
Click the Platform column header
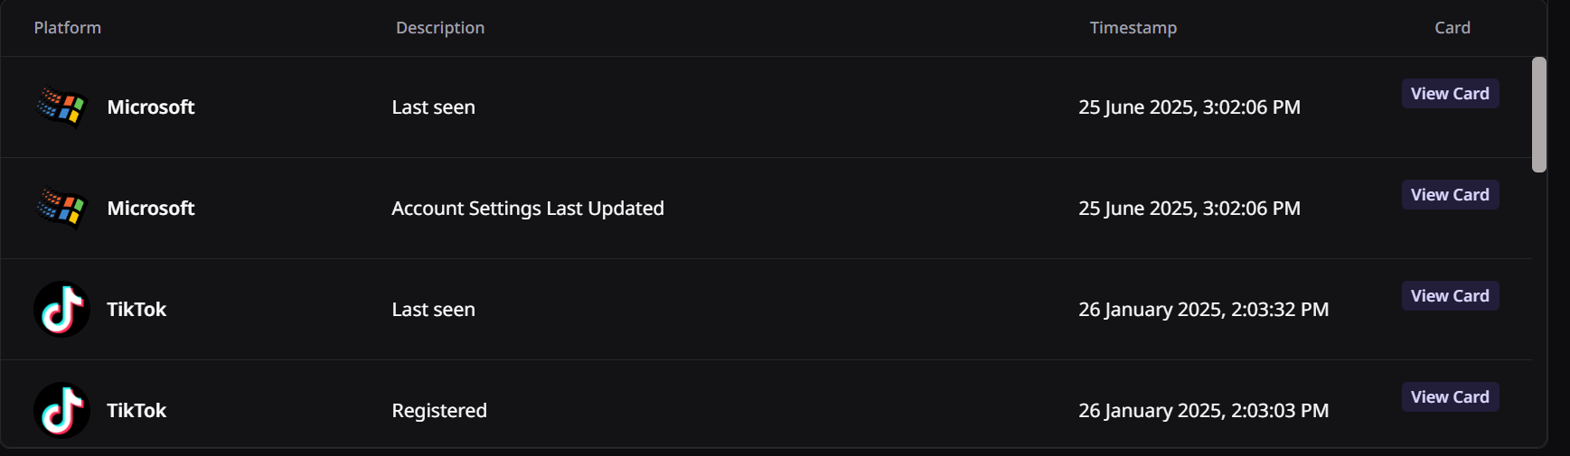pyautogui.click(x=68, y=28)
